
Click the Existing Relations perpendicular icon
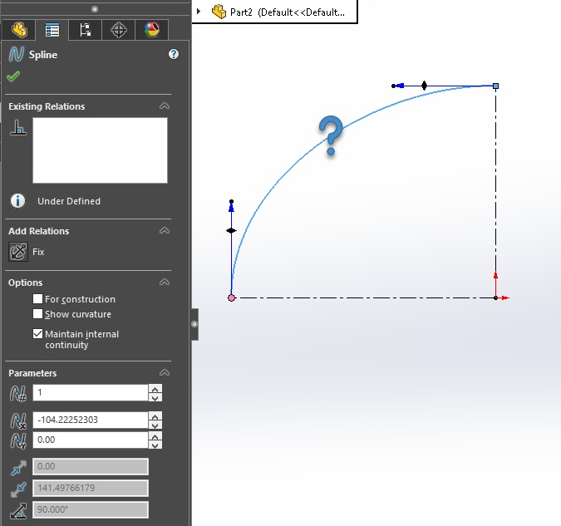[x=18, y=128]
